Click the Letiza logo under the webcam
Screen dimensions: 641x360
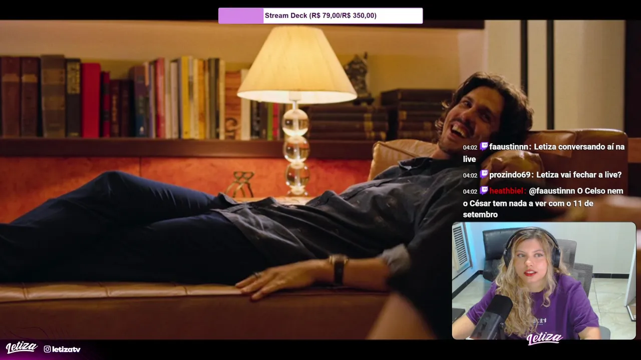pos(544,338)
